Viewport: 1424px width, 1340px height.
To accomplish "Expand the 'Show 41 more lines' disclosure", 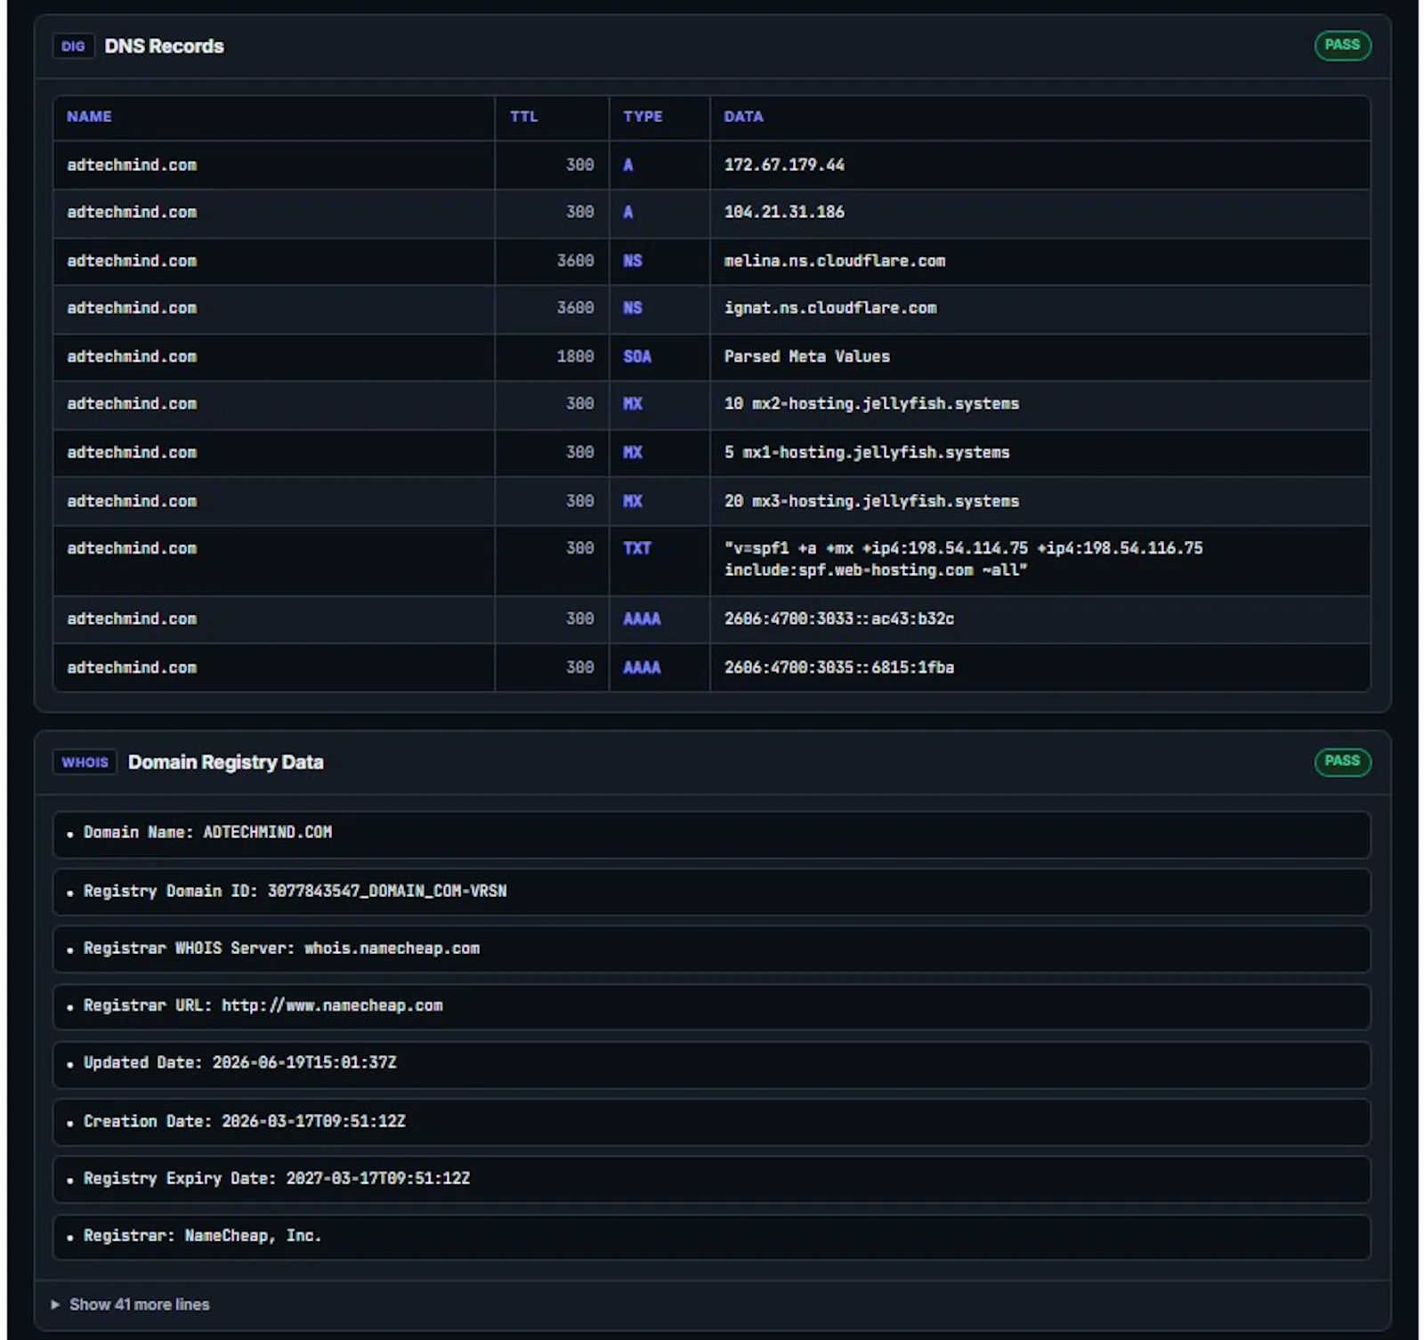I will (131, 1304).
